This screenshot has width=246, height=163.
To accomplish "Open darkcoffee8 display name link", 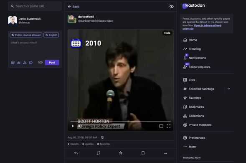I will tap(86, 17).
